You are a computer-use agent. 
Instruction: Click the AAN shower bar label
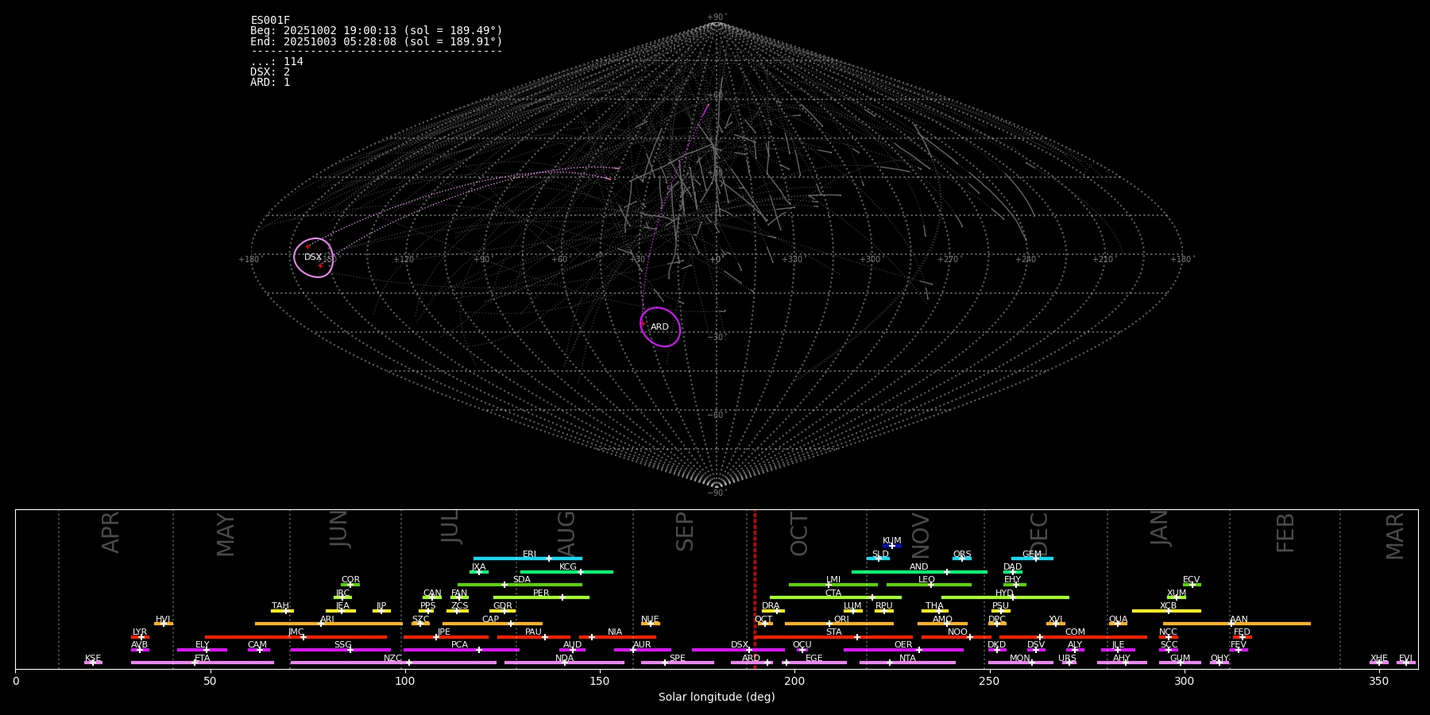[x=1239, y=620]
